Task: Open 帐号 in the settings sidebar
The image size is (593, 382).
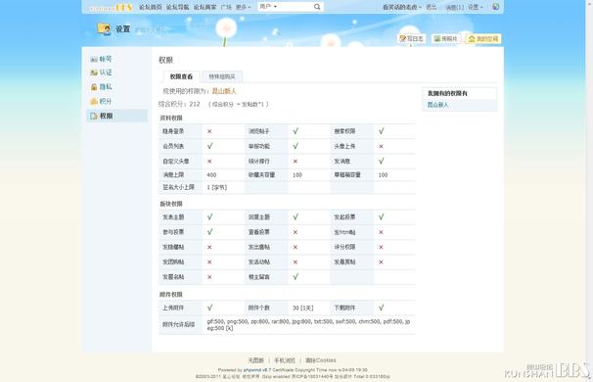Action: click(x=102, y=59)
